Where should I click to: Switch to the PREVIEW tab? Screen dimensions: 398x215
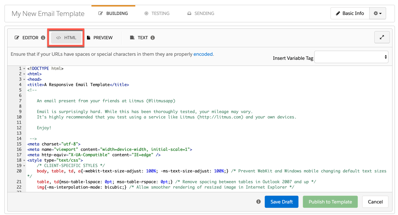click(99, 38)
